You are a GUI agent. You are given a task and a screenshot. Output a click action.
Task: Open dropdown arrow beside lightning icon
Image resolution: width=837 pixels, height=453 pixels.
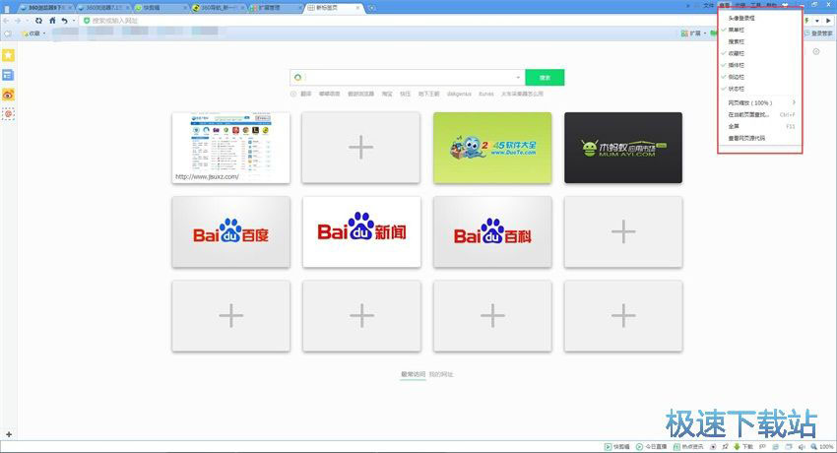click(x=817, y=21)
